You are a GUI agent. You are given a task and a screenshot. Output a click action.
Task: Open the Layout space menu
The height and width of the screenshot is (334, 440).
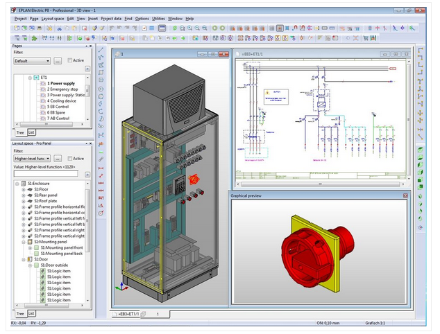53,19
